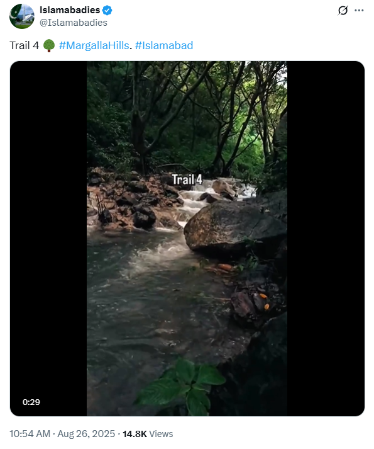This screenshot has height=449, width=374.
Task: Click the @Islamabadies handle
Action: point(74,23)
